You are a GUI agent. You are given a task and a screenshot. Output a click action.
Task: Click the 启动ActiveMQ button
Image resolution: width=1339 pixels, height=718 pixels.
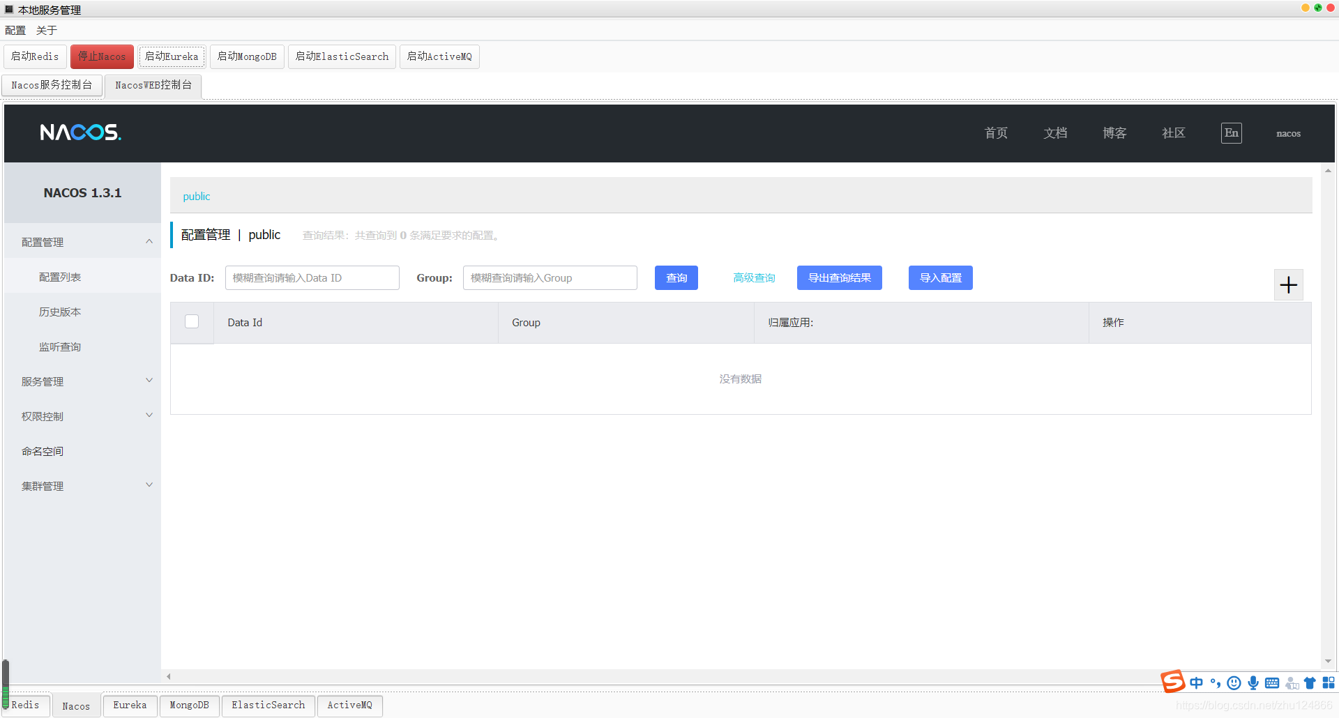[x=439, y=56]
